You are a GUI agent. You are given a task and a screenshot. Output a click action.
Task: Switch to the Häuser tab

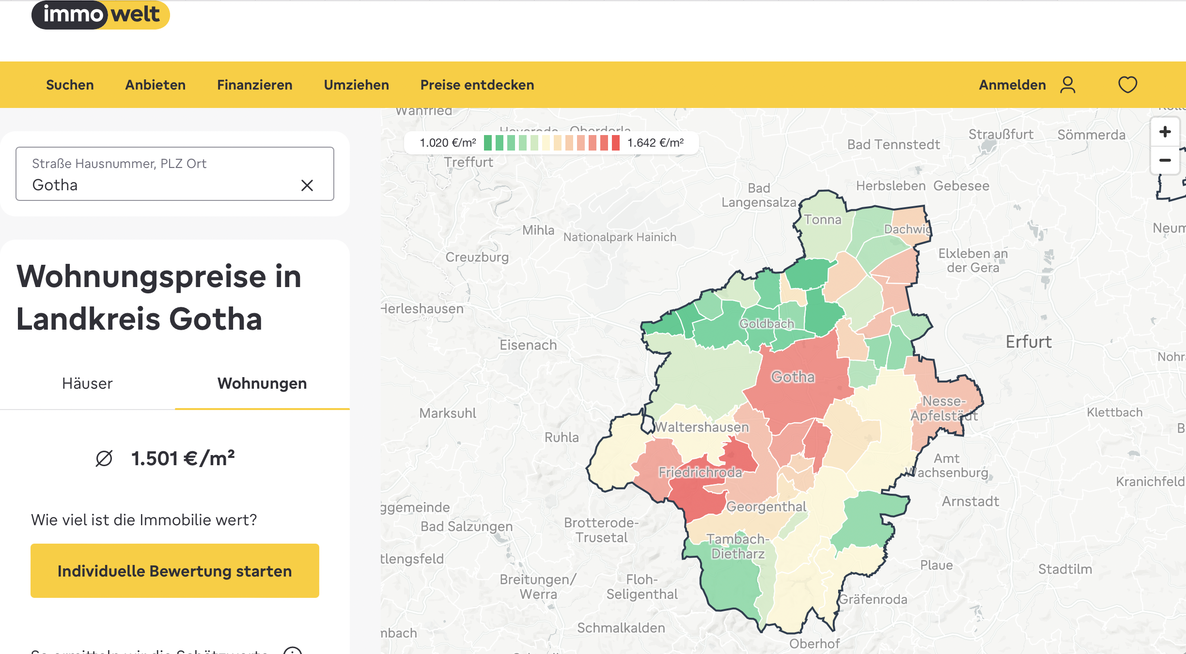87,383
